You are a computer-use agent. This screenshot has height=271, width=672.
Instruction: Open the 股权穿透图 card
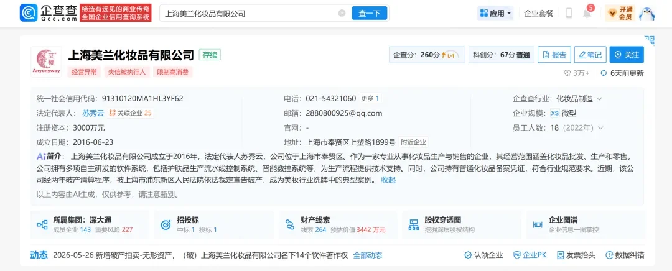point(462,225)
